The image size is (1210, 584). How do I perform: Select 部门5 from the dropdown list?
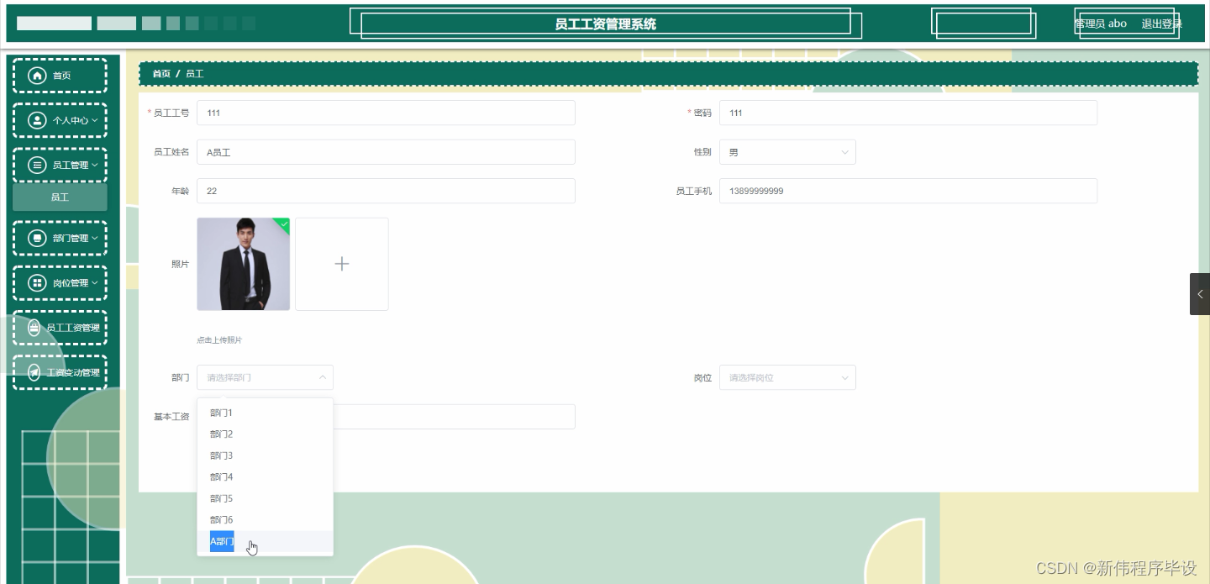(x=265, y=498)
